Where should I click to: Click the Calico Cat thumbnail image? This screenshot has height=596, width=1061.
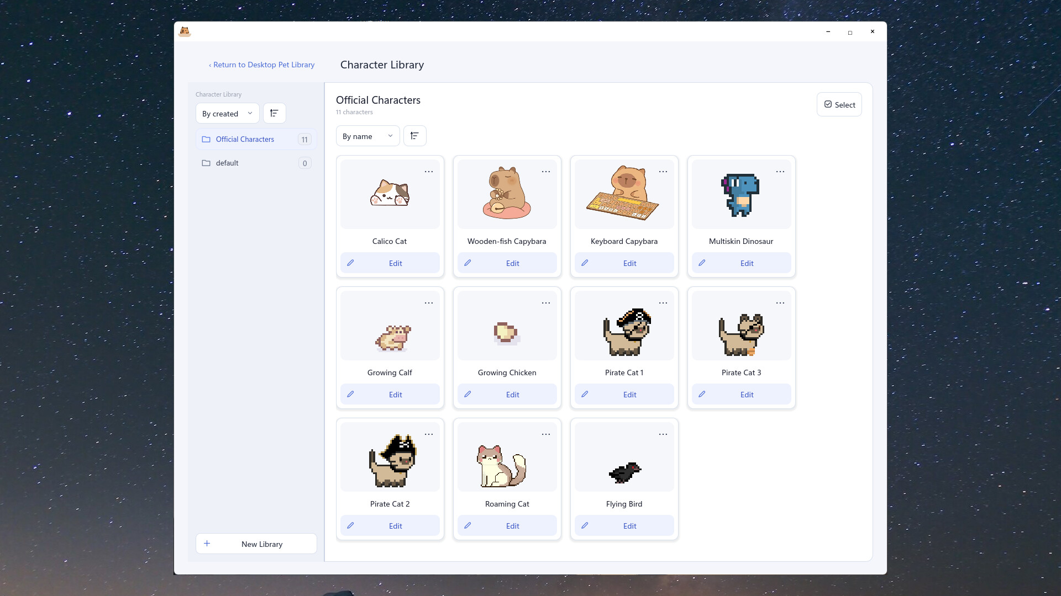coord(390,193)
